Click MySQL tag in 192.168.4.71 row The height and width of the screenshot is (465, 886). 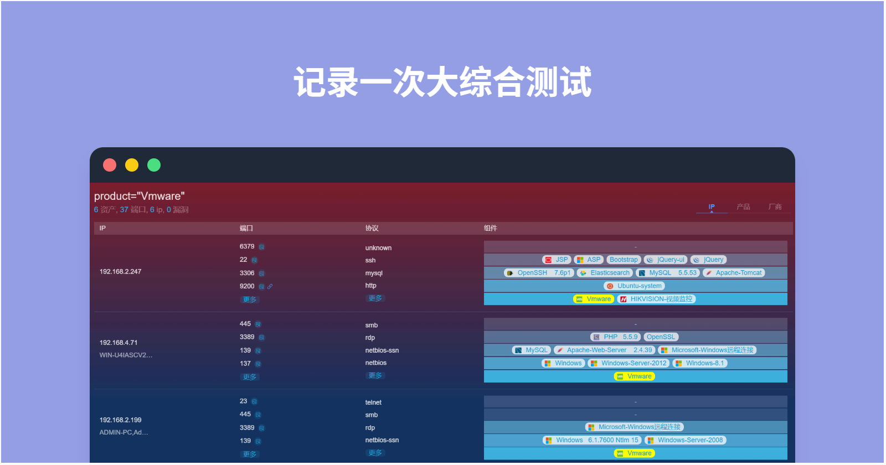(531, 350)
